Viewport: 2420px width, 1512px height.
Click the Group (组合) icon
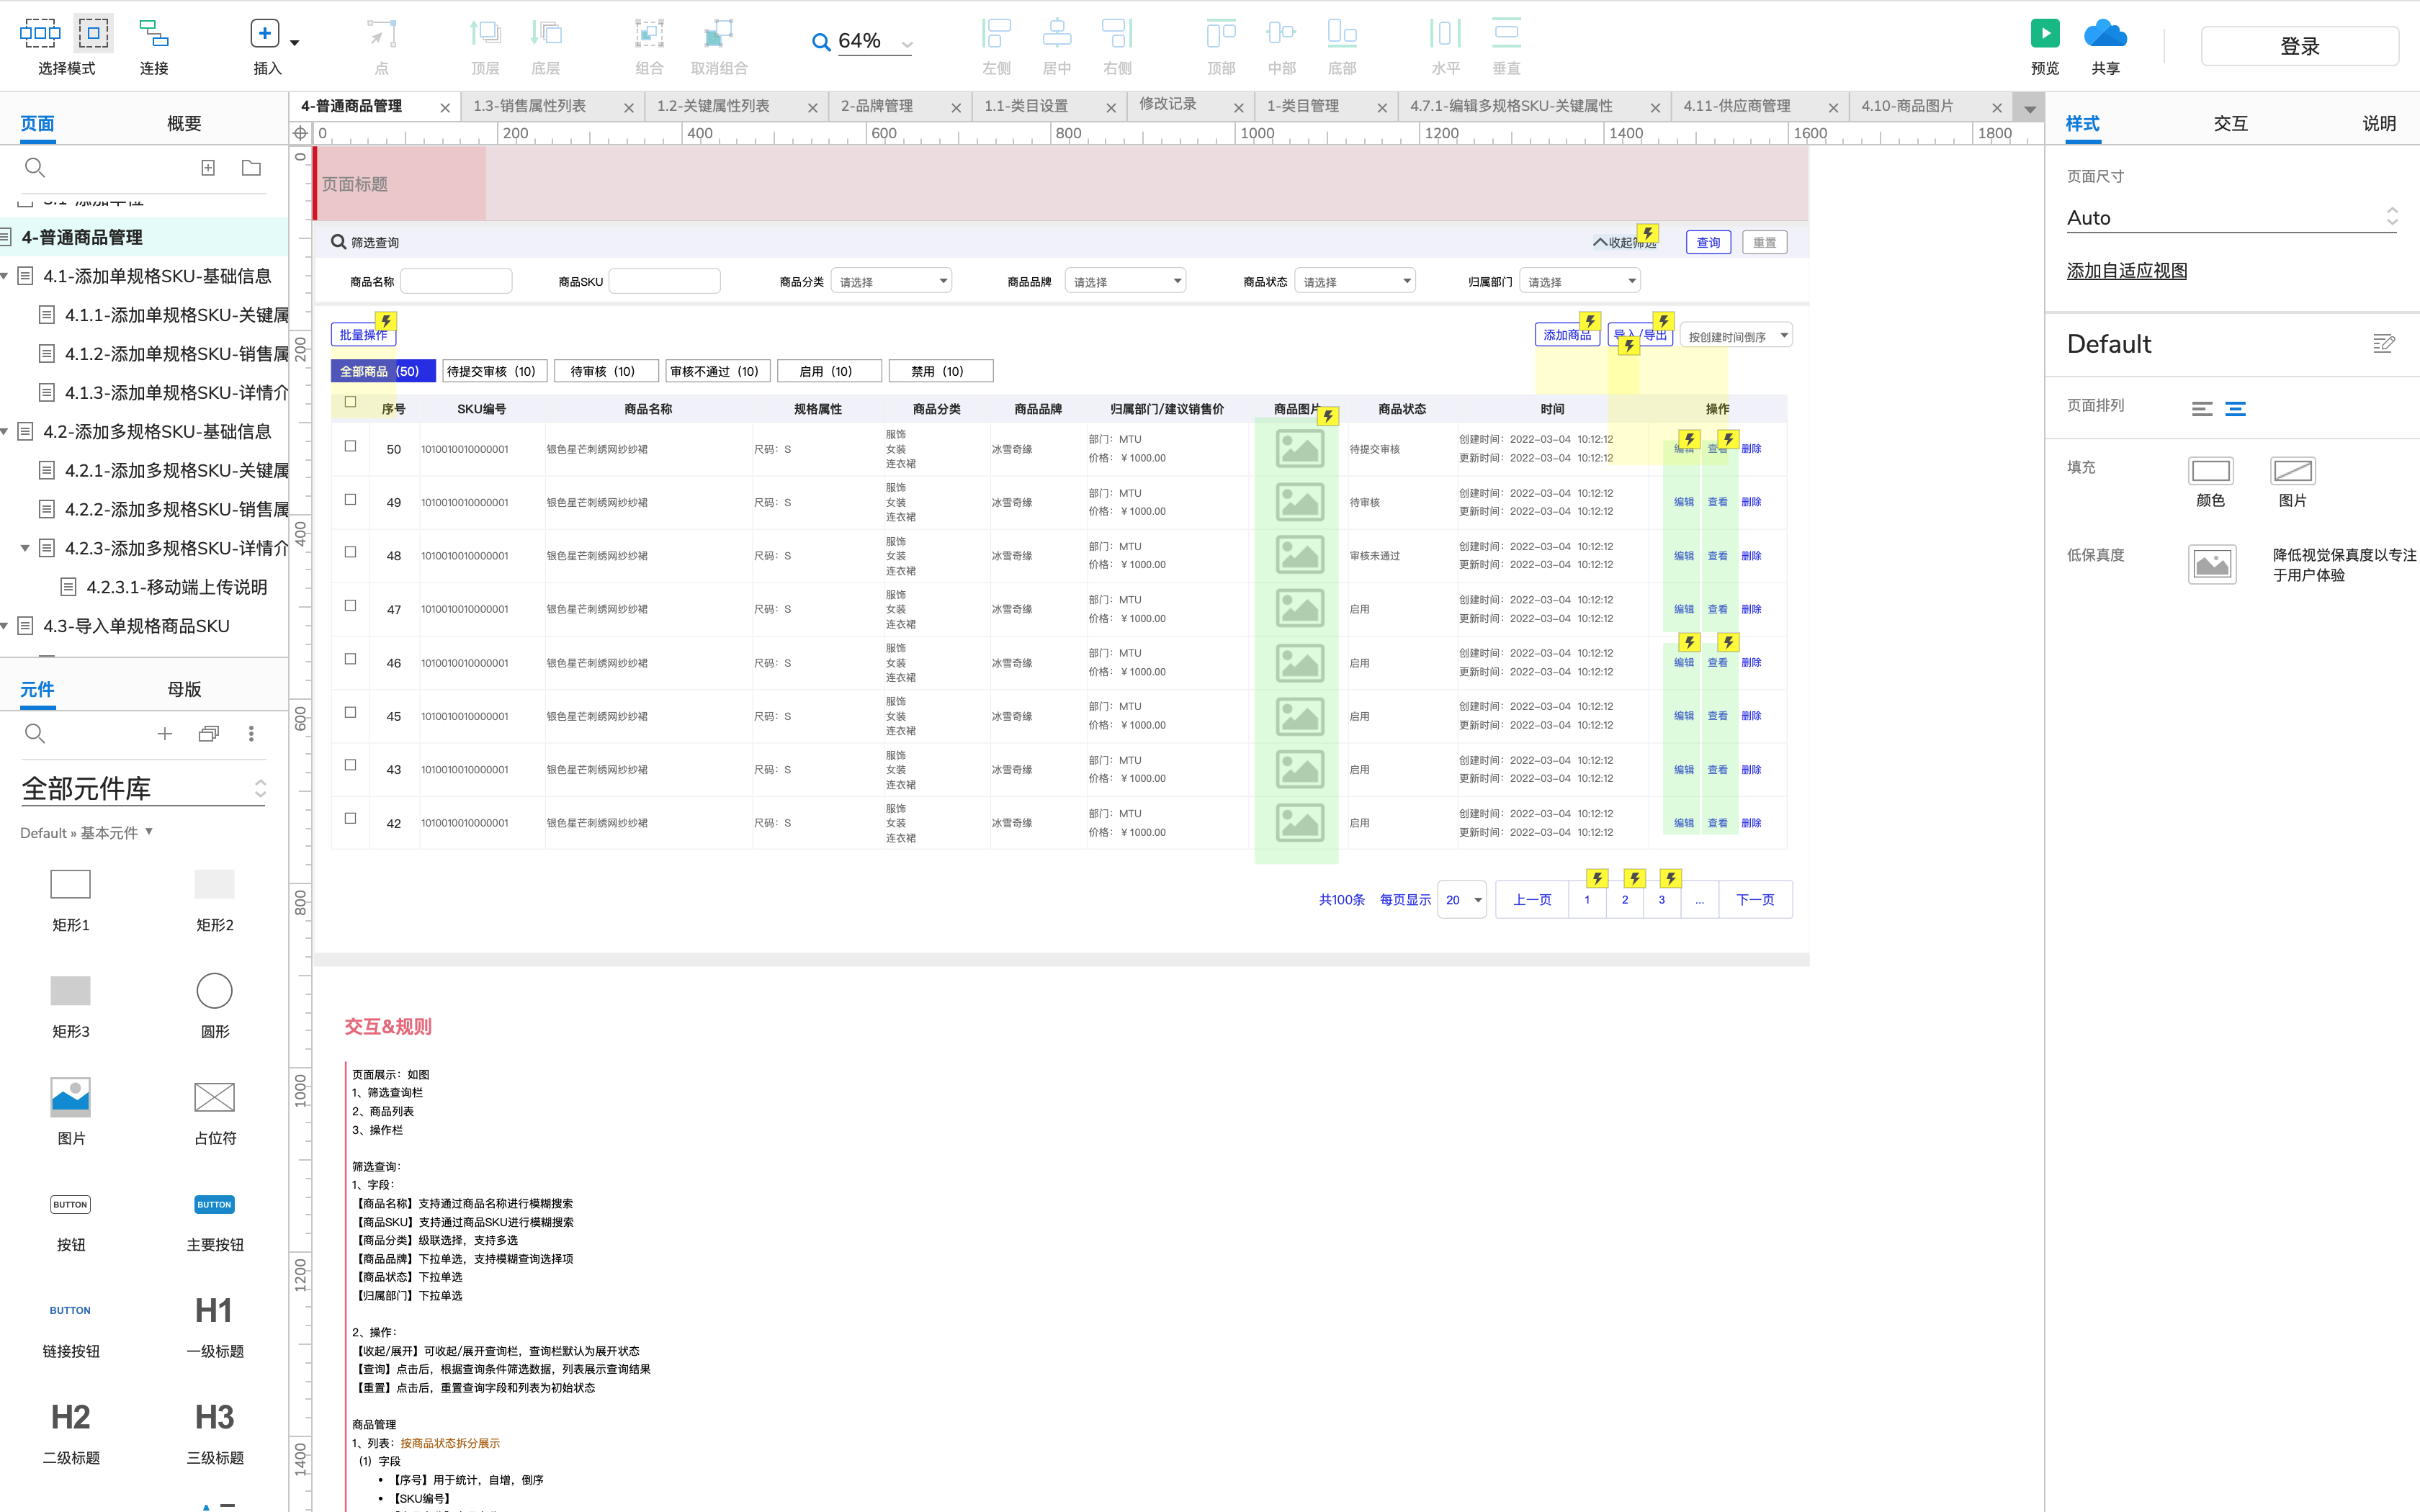[649, 34]
